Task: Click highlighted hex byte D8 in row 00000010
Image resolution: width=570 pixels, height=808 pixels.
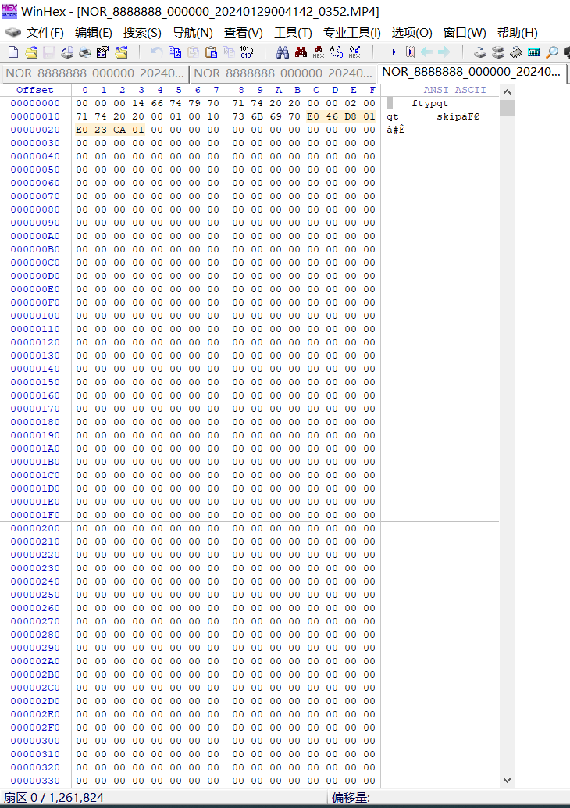Action: pyautogui.click(x=351, y=116)
